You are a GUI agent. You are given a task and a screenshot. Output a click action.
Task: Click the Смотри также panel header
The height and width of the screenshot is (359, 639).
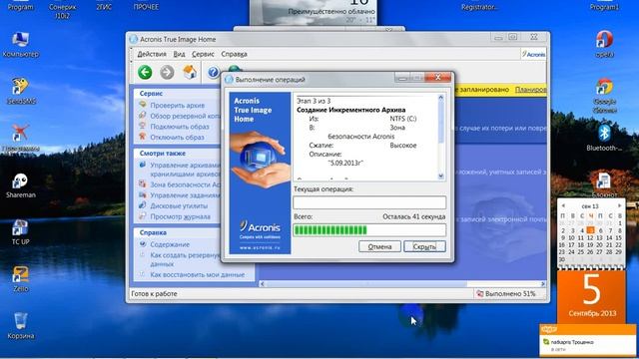(178, 153)
